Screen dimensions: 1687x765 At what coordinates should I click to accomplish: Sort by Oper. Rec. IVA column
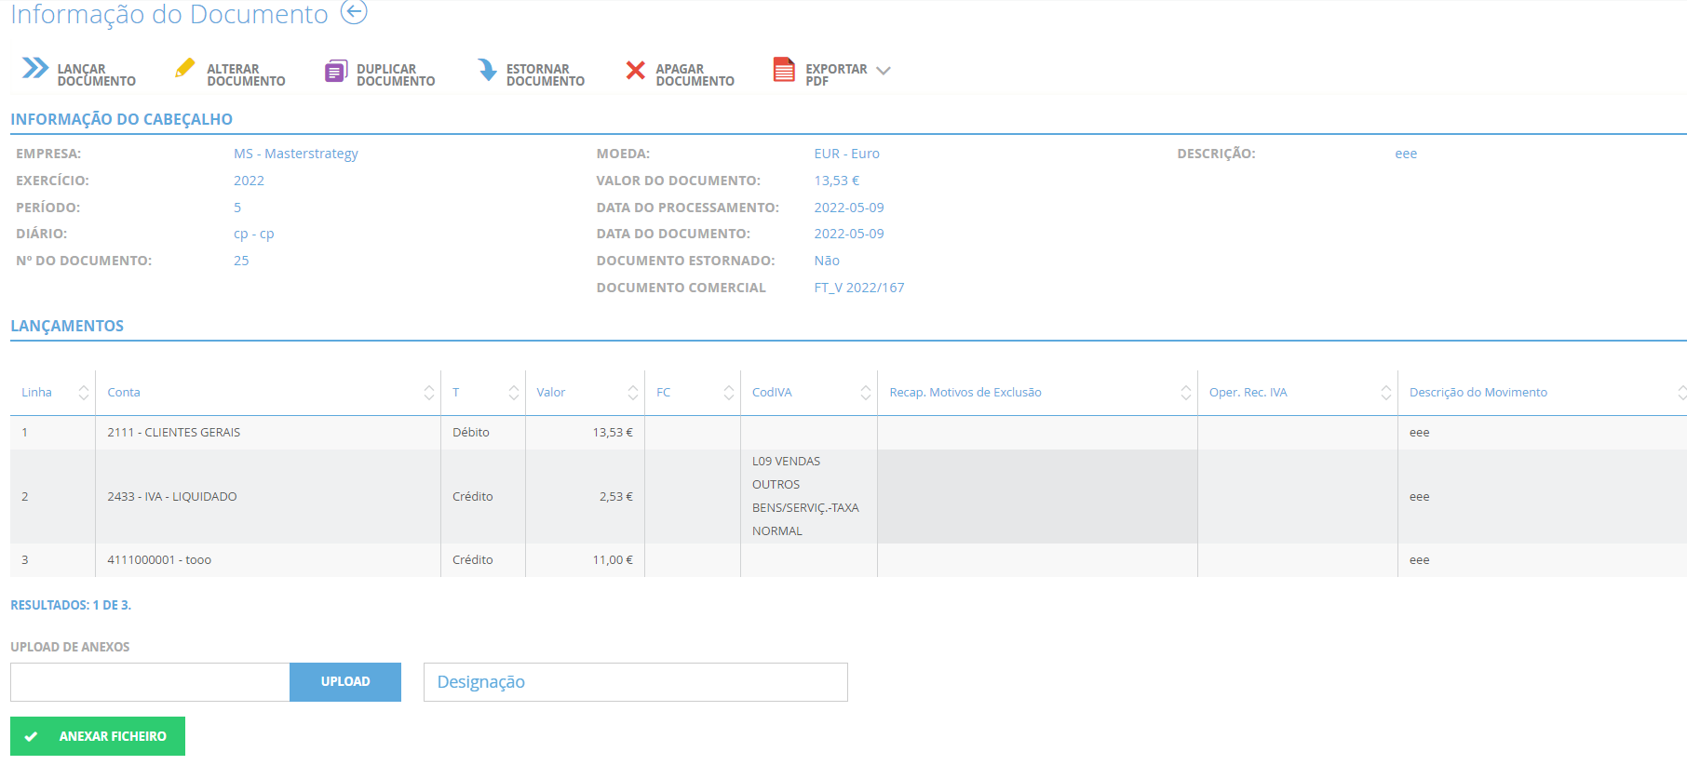(x=1386, y=393)
